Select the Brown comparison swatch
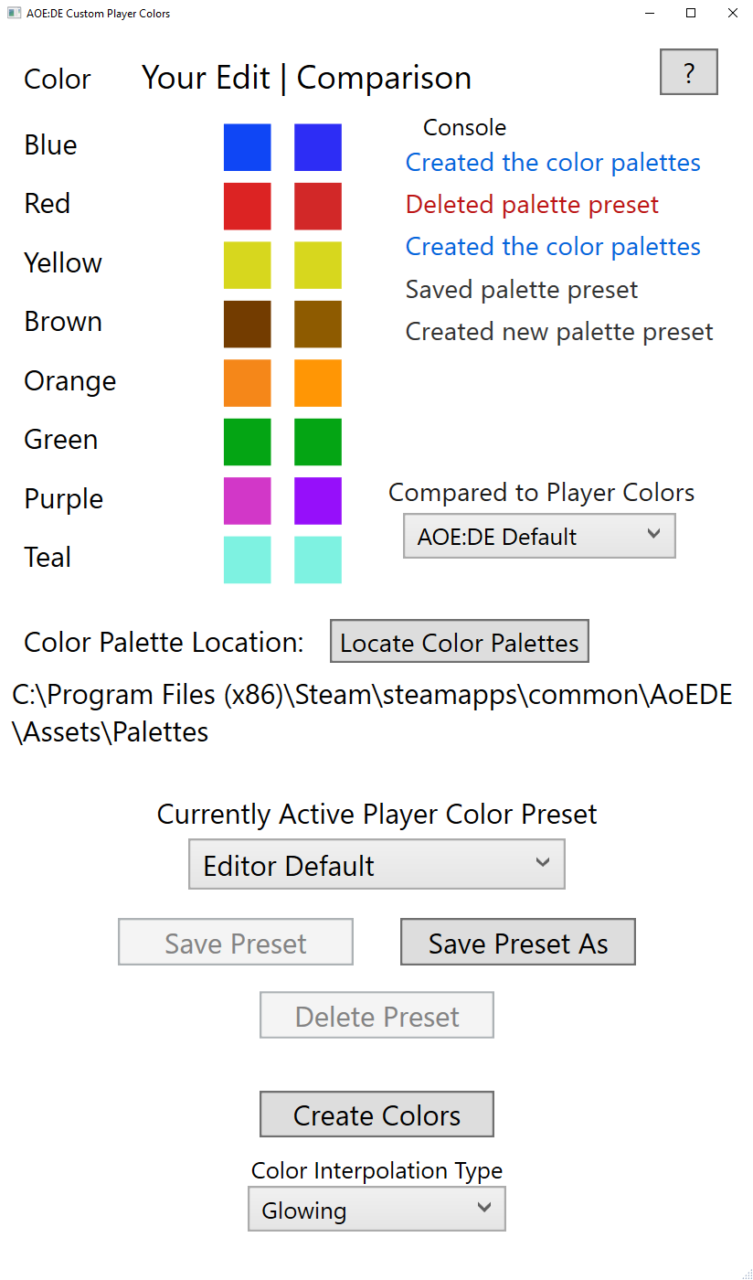Screen dimensions: 753x1280 [x=317, y=325]
